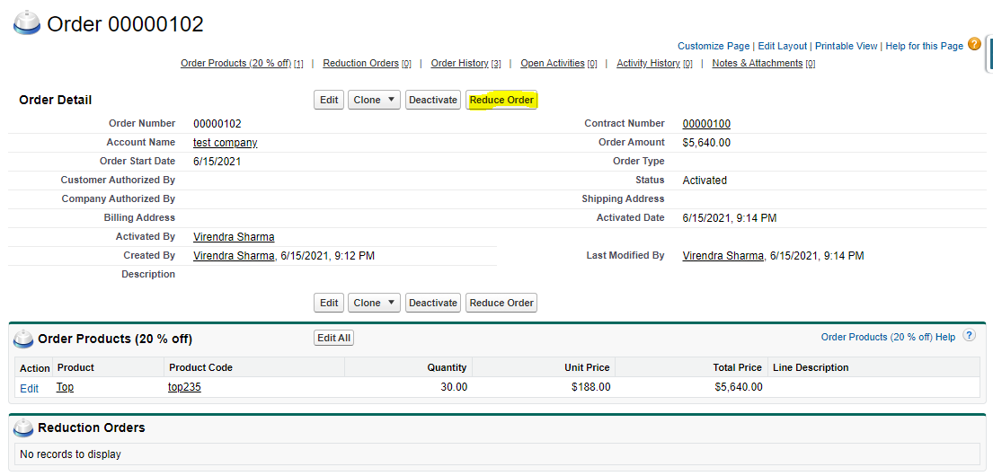The height and width of the screenshot is (476, 993).
Task: Open the Top product link
Action: [x=65, y=387]
